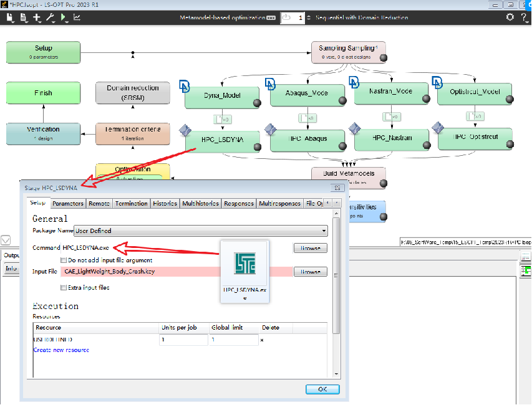The image size is (532, 405).
Task: Click the add (plus) toolbar icon
Action: pos(37,17)
